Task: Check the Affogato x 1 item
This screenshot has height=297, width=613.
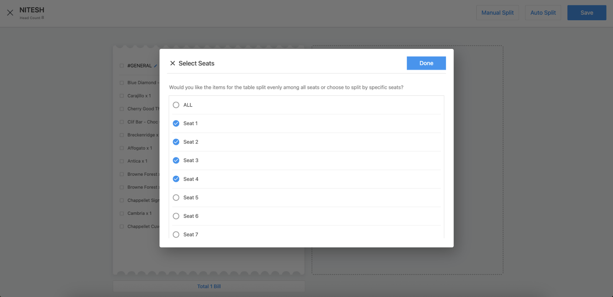Action: [122, 148]
